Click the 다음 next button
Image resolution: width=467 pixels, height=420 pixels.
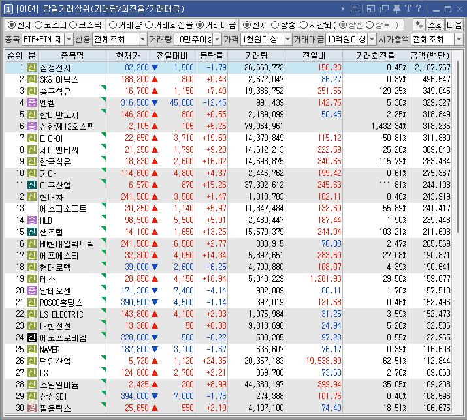(x=454, y=25)
